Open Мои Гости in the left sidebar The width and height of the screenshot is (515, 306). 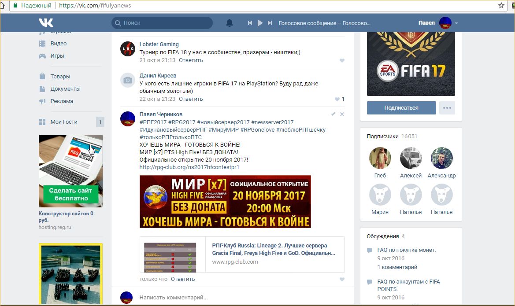tap(63, 122)
